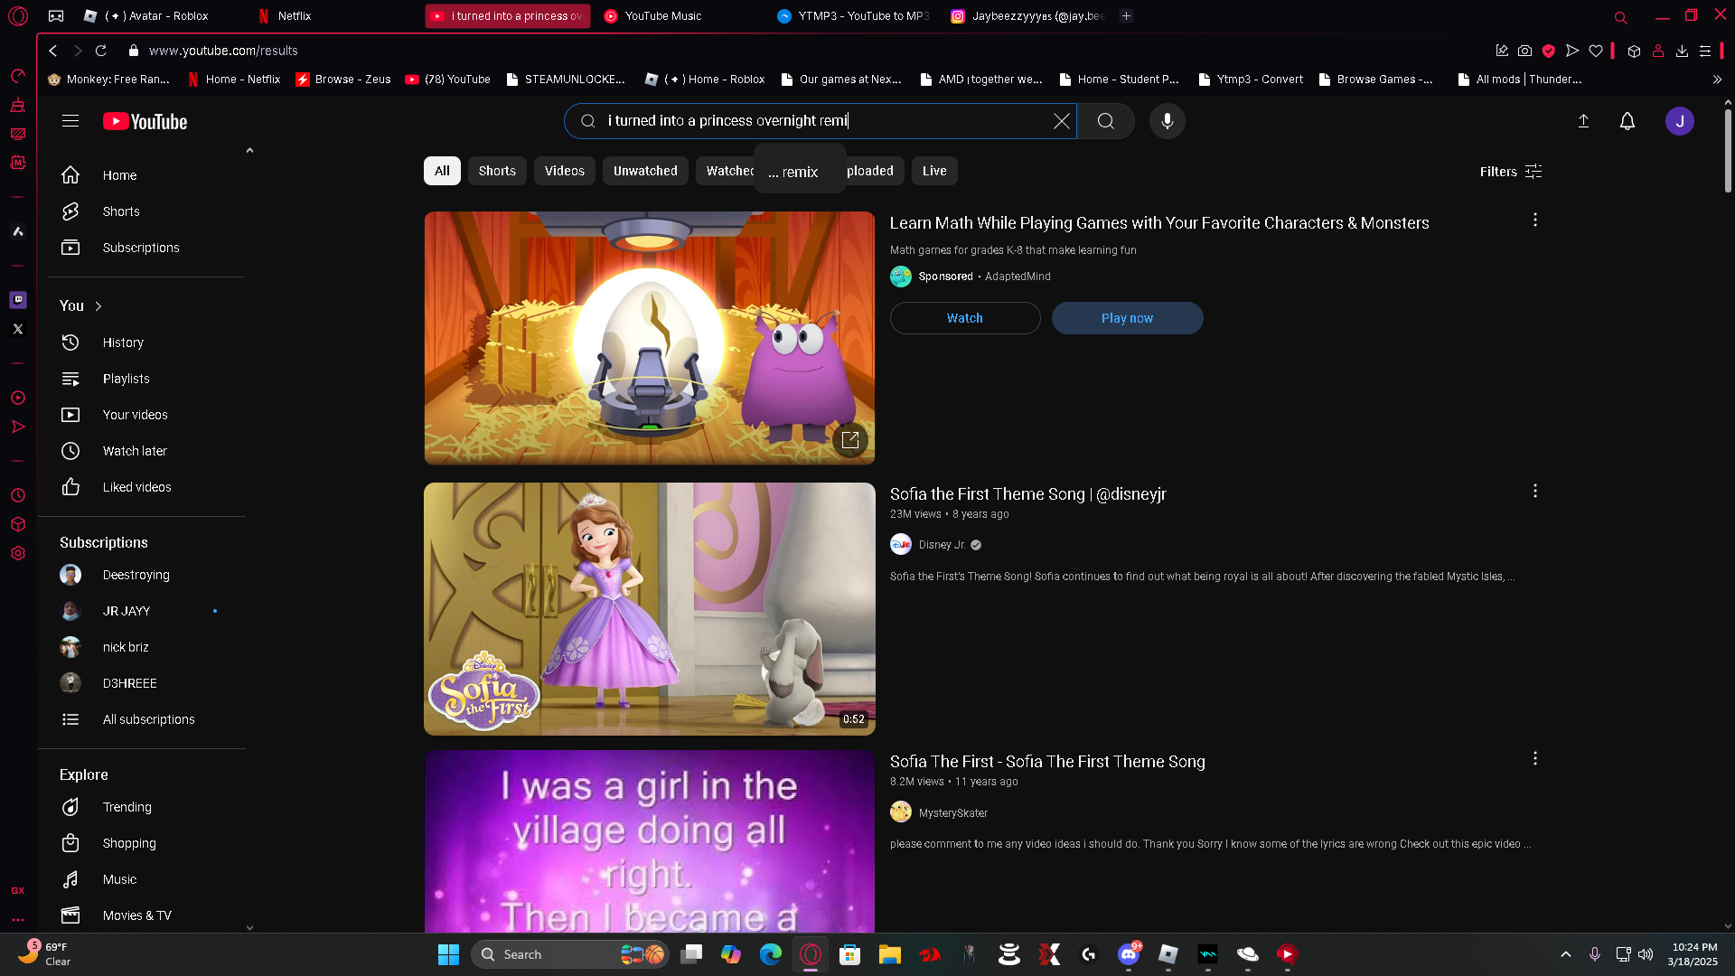
Task: Open Your videos
Action: tap(145, 415)
